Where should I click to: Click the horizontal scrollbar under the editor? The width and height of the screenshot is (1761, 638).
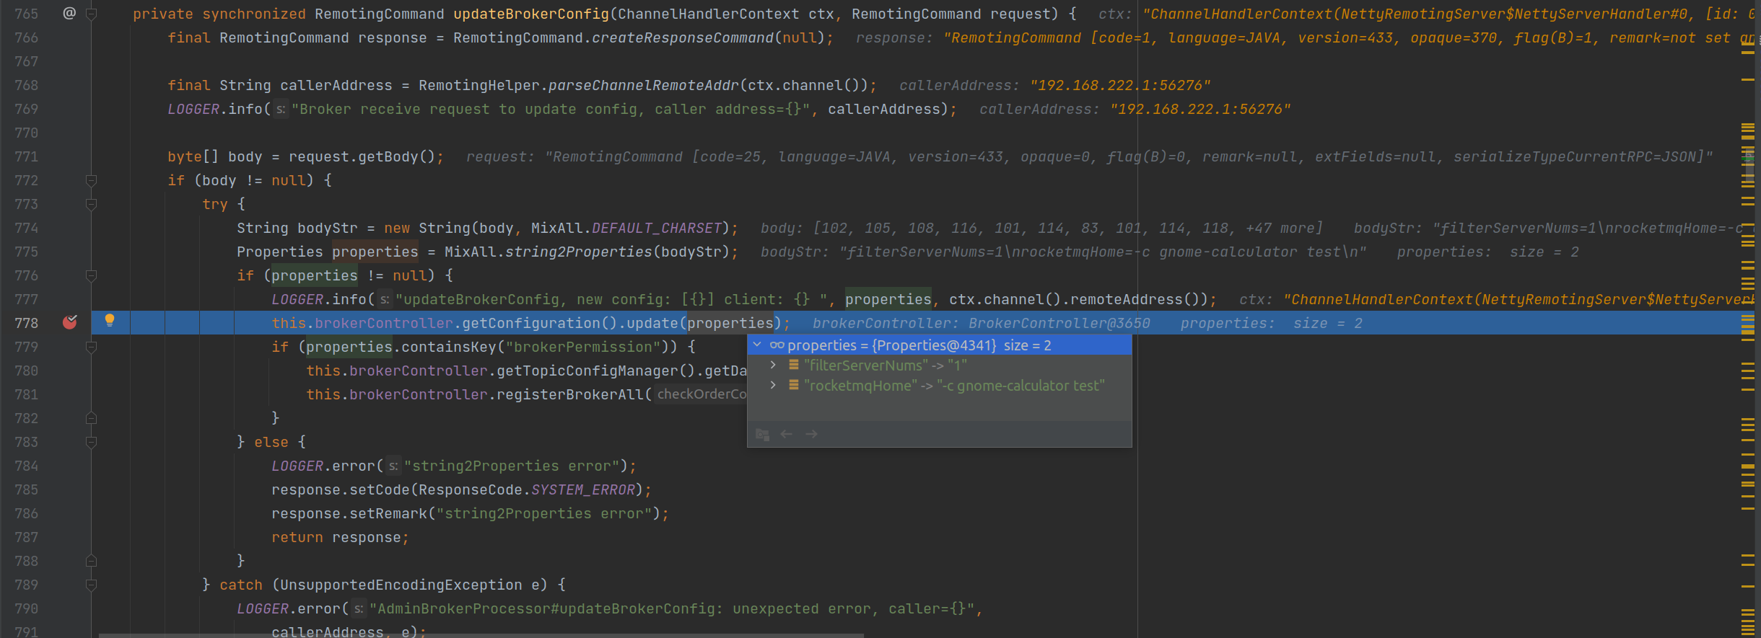coord(481,635)
